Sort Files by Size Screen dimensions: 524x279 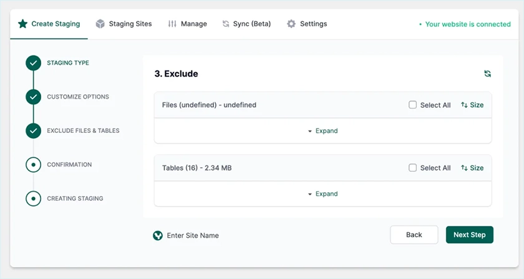tap(472, 105)
